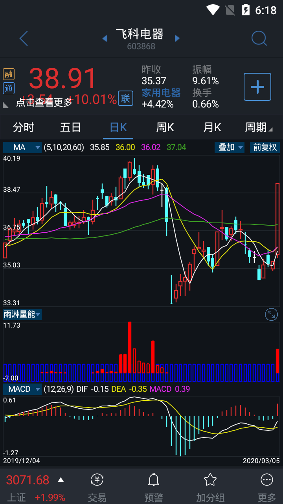Tap the 前复权 adjustment button
Viewport: 283px width, 504px height.
(x=265, y=147)
